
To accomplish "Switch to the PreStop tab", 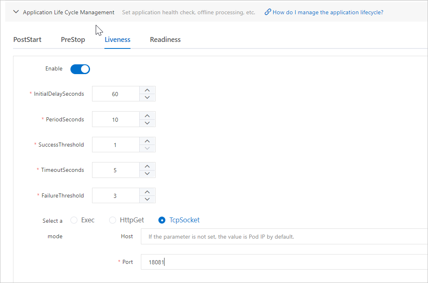I will tap(73, 39).
